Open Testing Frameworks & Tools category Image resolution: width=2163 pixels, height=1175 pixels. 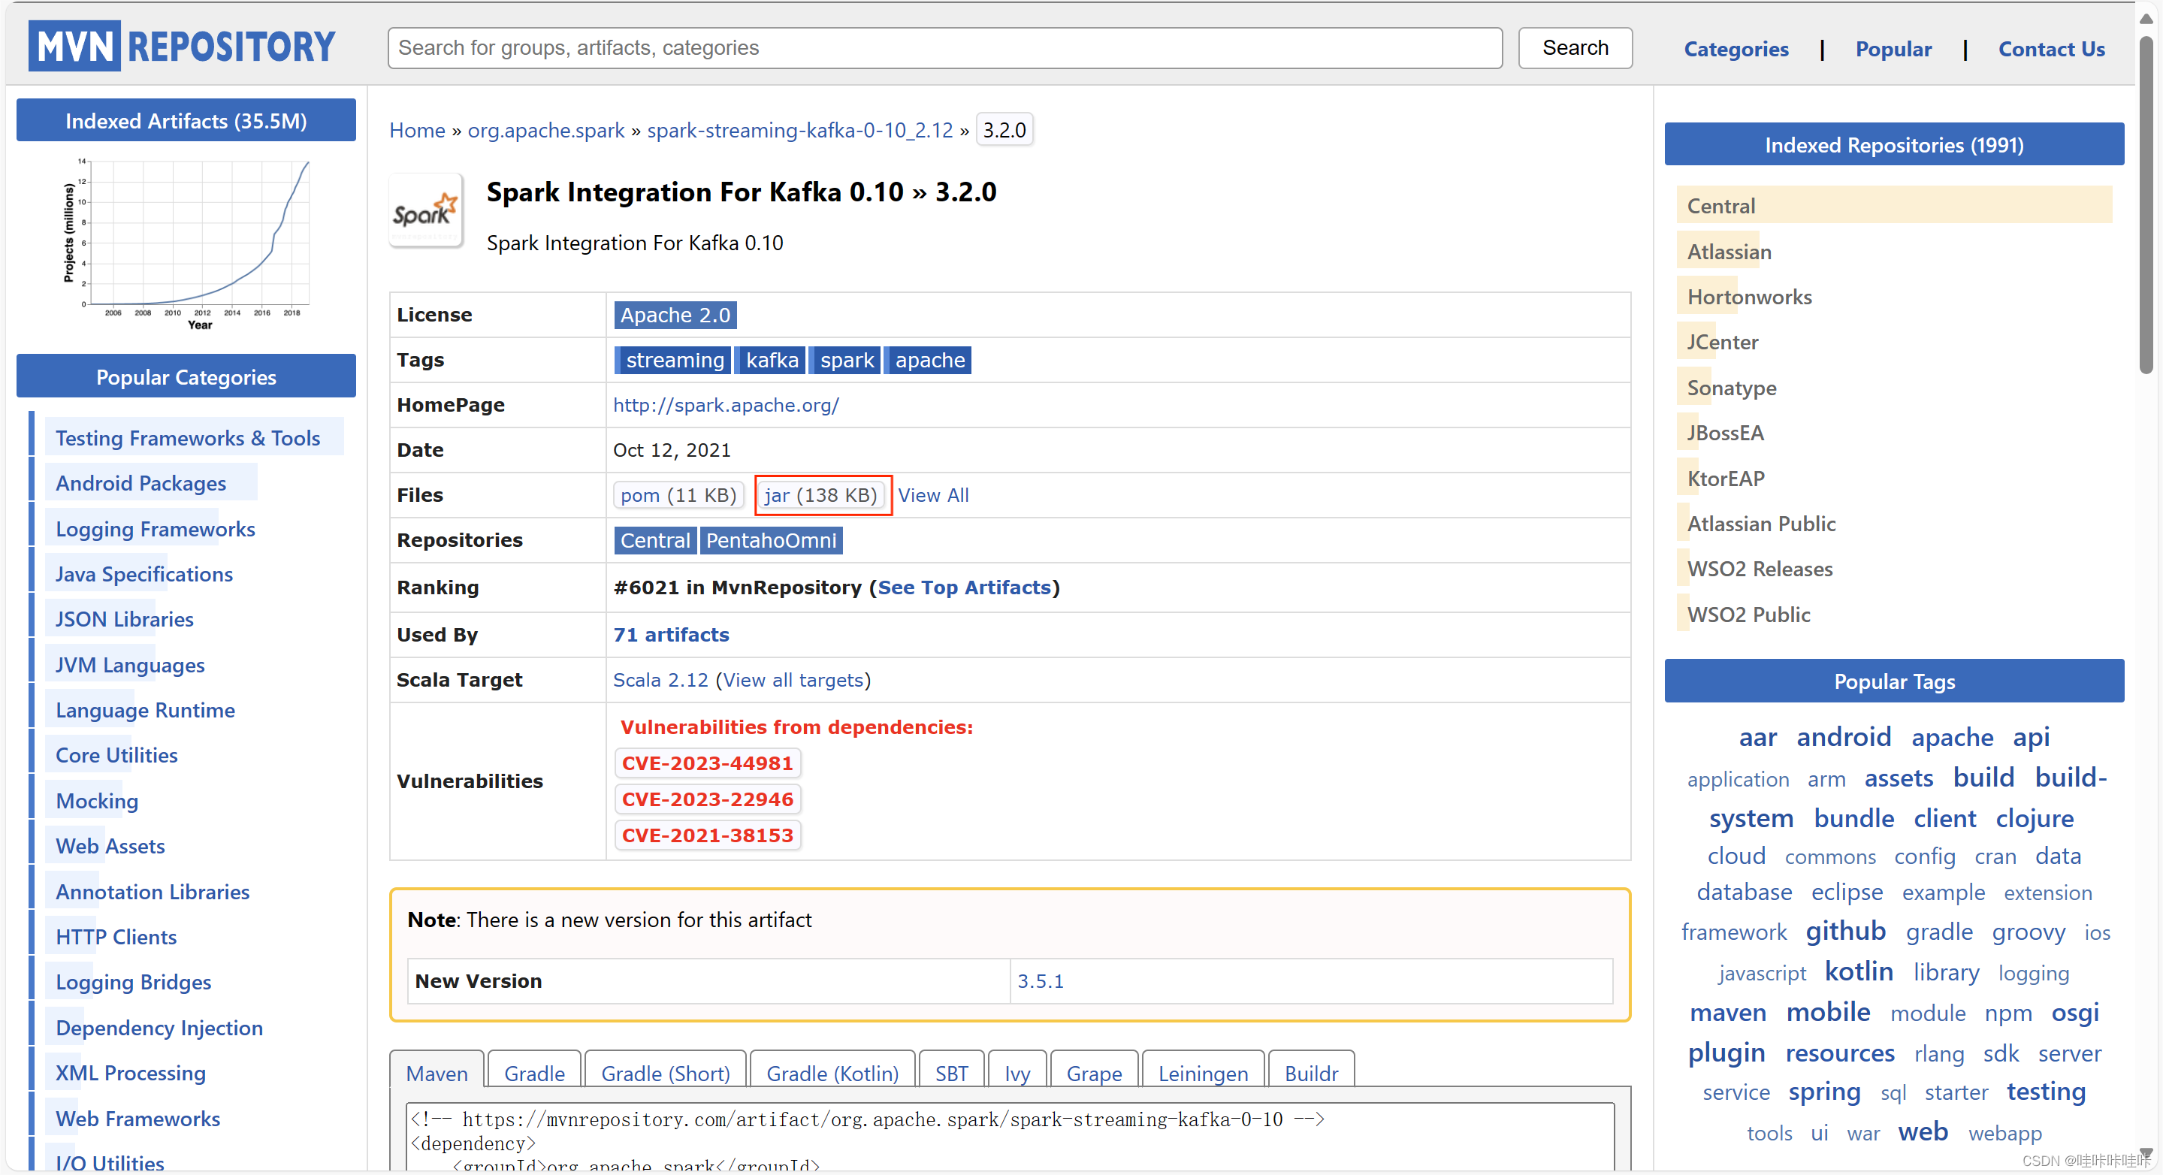pyautogui.click(x=187, y=437)
